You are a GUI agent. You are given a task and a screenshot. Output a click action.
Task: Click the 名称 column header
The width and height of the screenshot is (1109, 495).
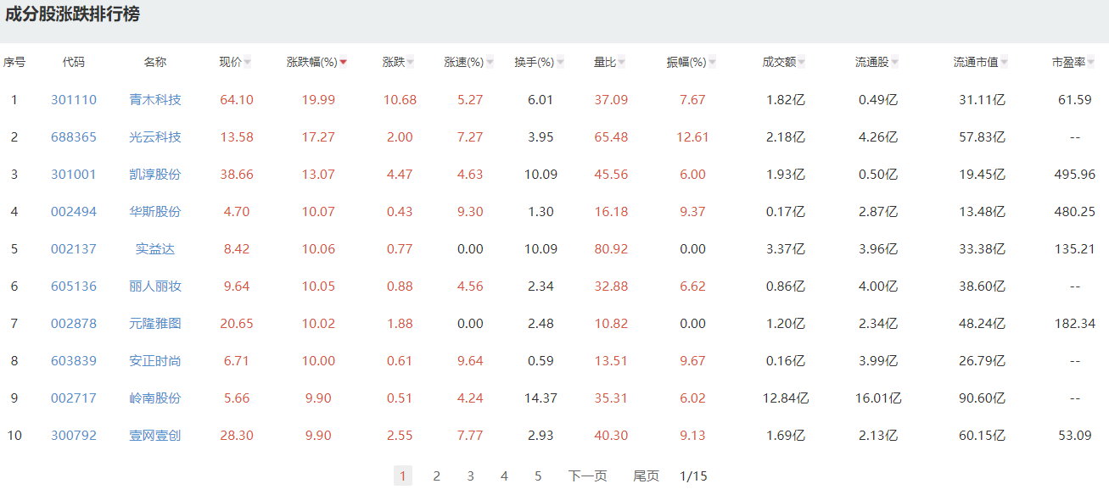point(155,62)
